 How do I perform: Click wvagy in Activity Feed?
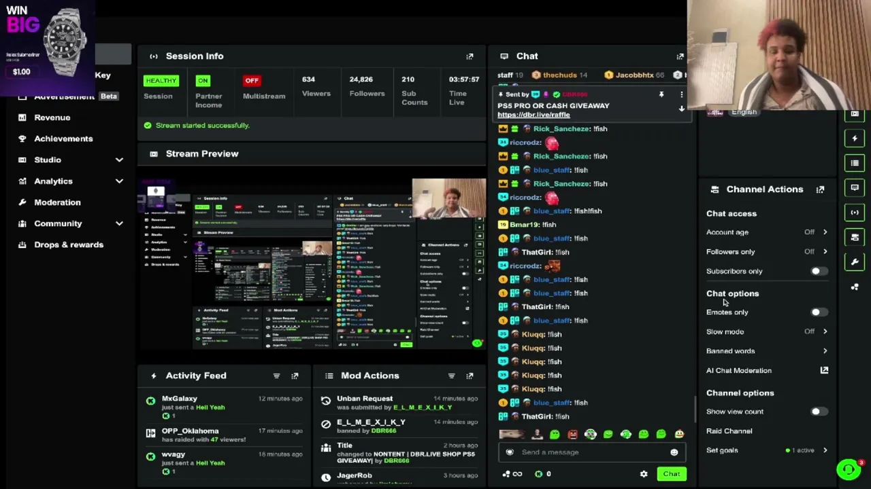point(174,454)
